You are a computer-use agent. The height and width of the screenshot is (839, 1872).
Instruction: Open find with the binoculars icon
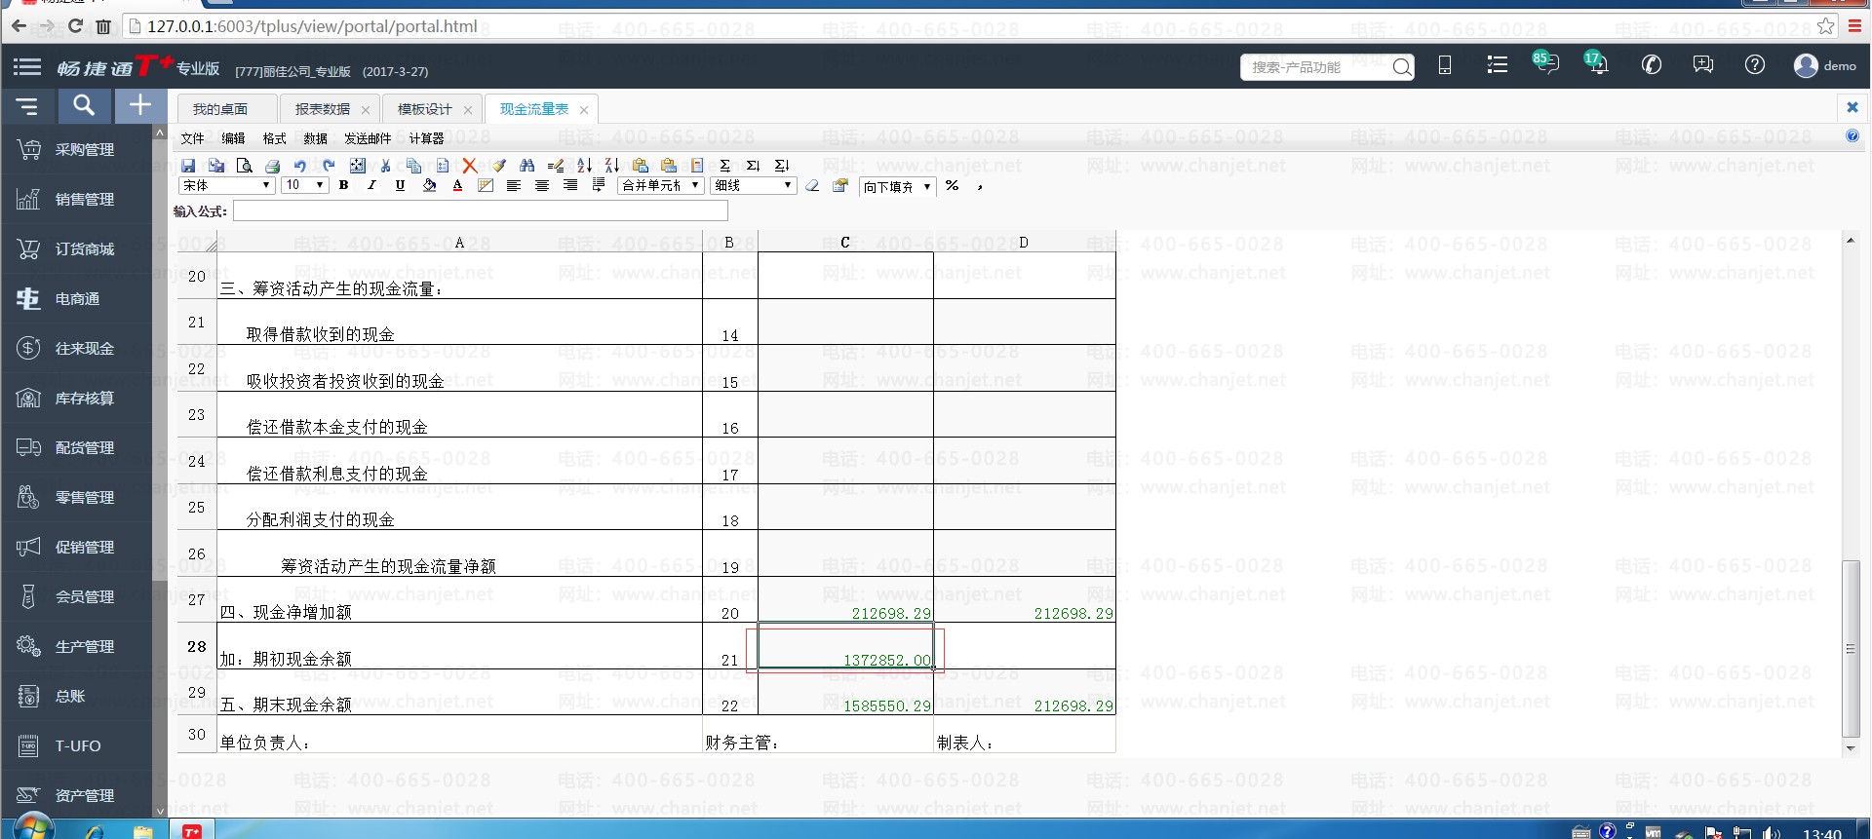pos(527,166)
